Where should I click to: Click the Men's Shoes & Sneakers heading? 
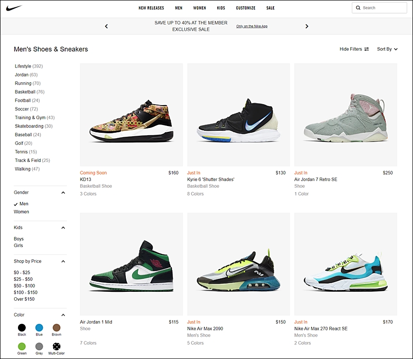(51, 49)
